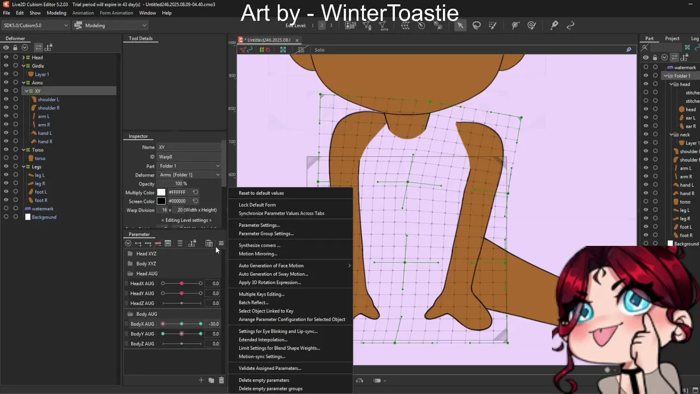The image size is (700, 394).
Task: Open the Parameter panel hamburger menu
Action: [x=221, y=244]
